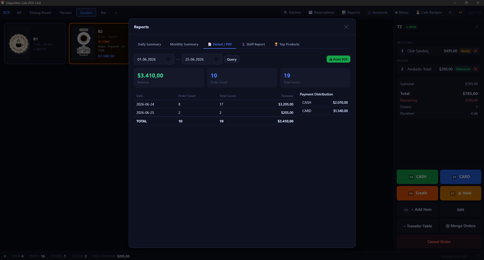The image size is (484, 260).
Task: Select the B2 best coffee table thumbnail
Action: point(84,43)
